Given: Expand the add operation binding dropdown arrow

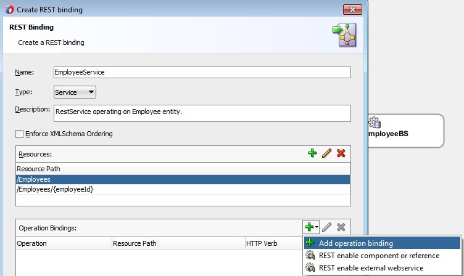Looking at the screenshot, I should (x=316, y=228).
